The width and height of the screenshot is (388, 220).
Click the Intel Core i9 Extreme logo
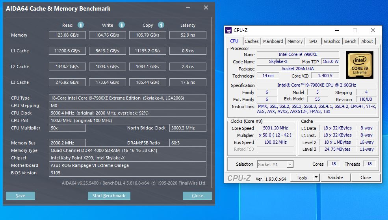(360, 65)
